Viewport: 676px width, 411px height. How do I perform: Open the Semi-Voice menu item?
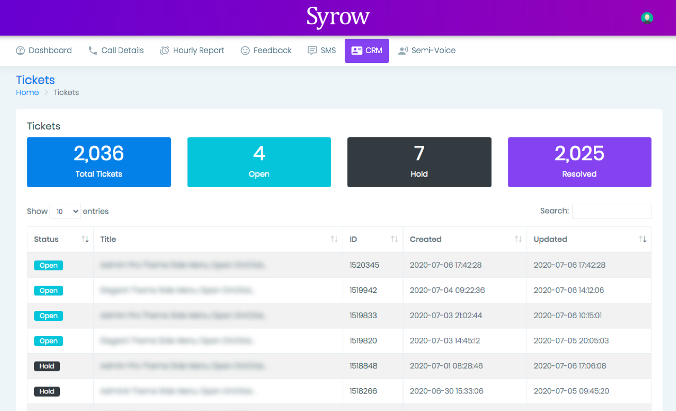pos(427,51)
